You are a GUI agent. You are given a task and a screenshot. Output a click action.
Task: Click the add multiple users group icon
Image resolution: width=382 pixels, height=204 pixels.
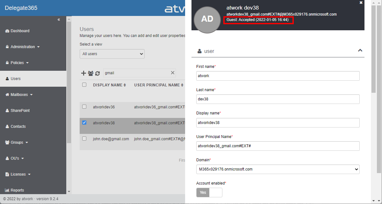(x=90, y=73)
